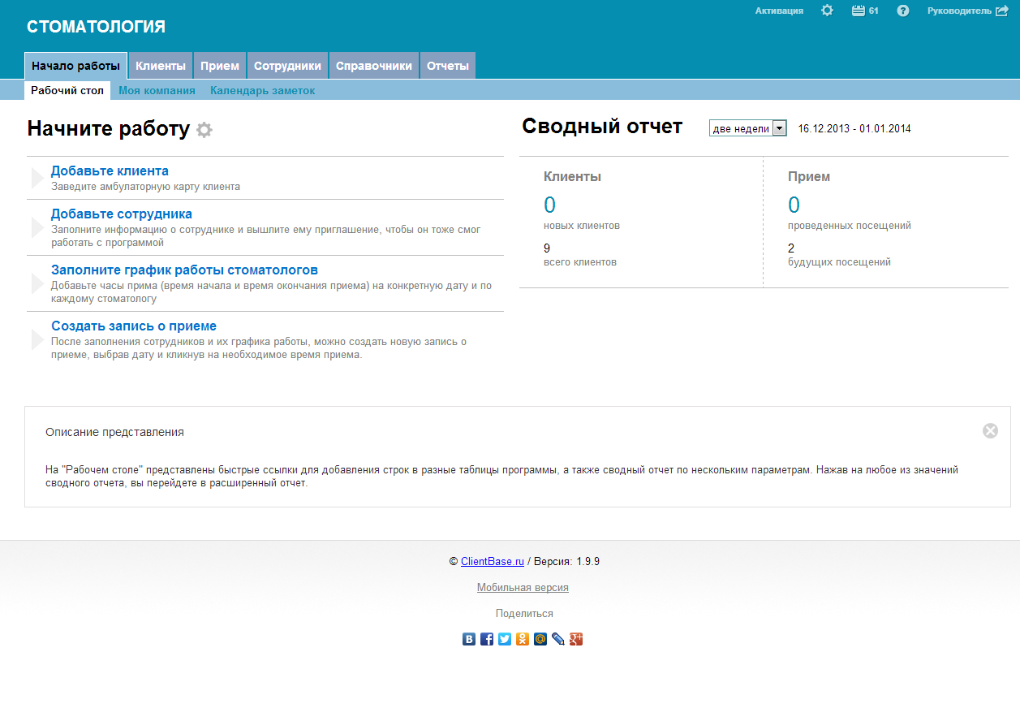Screen dimensions: 1020x721
Task: Click the logout arrow icon beside Руководитель
Action: pos(1002,11)
